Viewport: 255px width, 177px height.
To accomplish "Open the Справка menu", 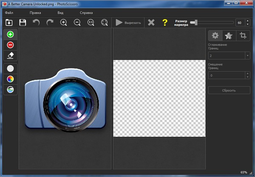I will [86, 13].
